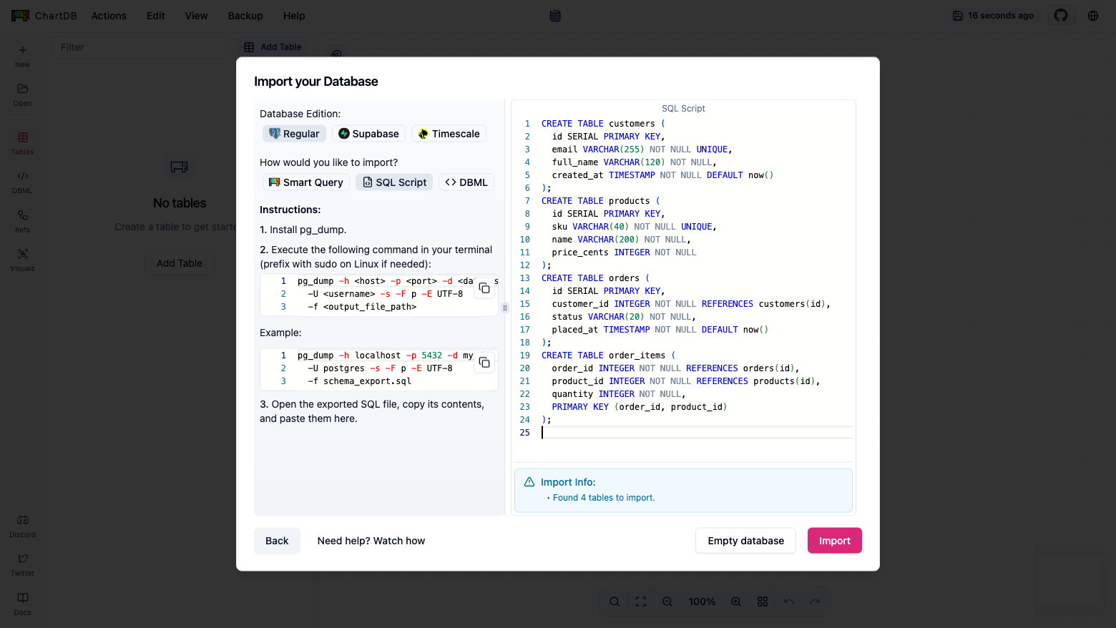Open the Need help? Watch how link

pyautogui.click(x=371, y=541)
